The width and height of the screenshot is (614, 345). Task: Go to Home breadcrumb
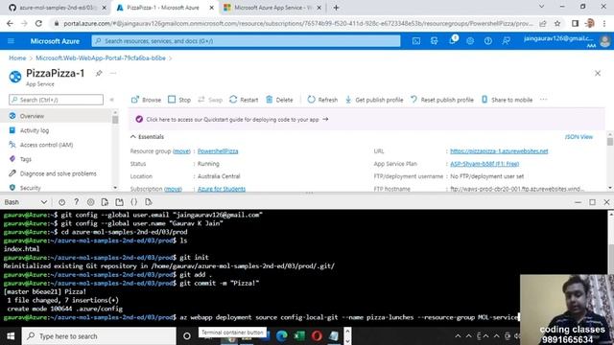(17, 57)
